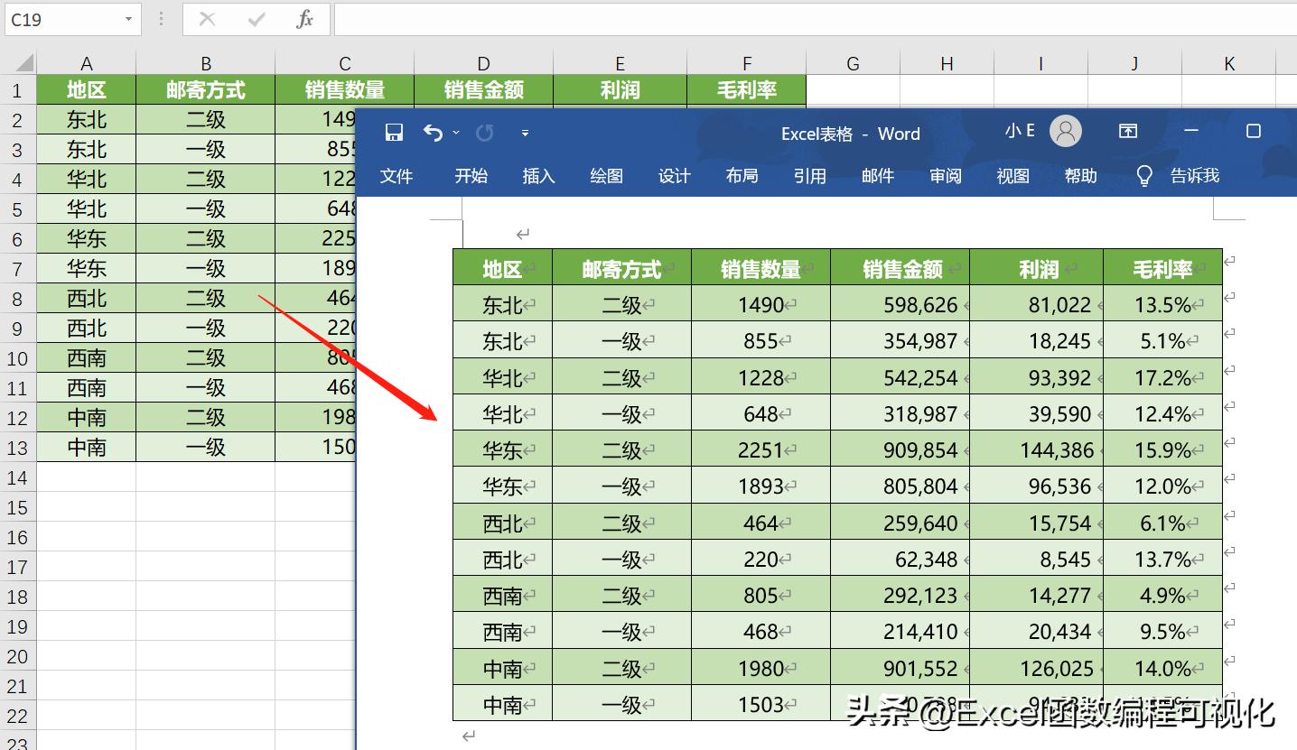Click the Save icon in Word's Quick Access Toolbar

pos(394,132)
